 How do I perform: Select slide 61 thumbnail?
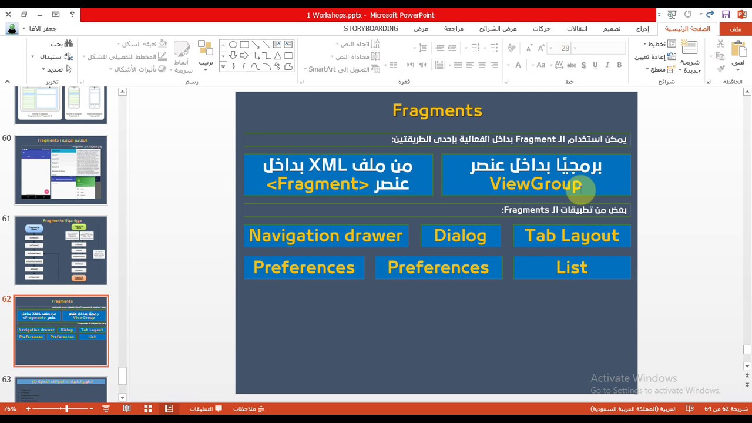(61, 250)
